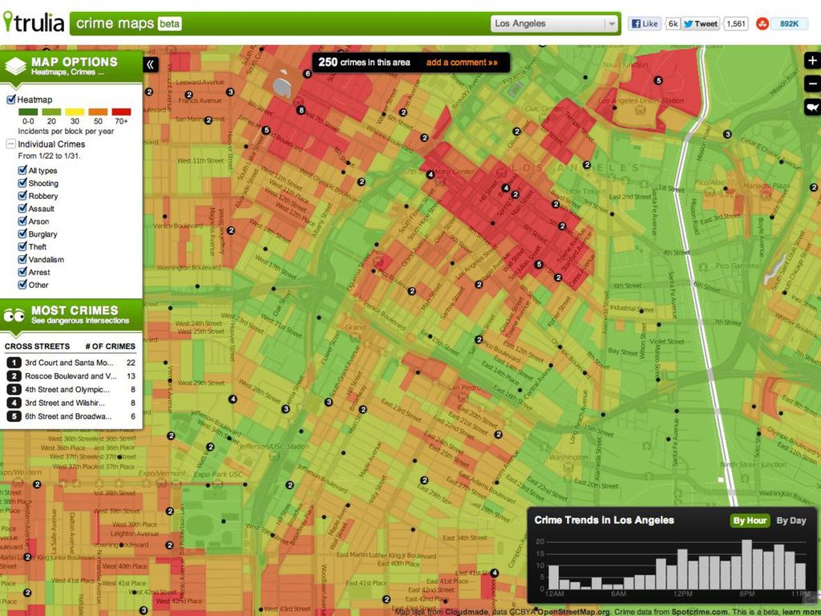Open the Spotcrime.com data link
The height and width of the screenshot is (616, 821).
coord(699,612)
